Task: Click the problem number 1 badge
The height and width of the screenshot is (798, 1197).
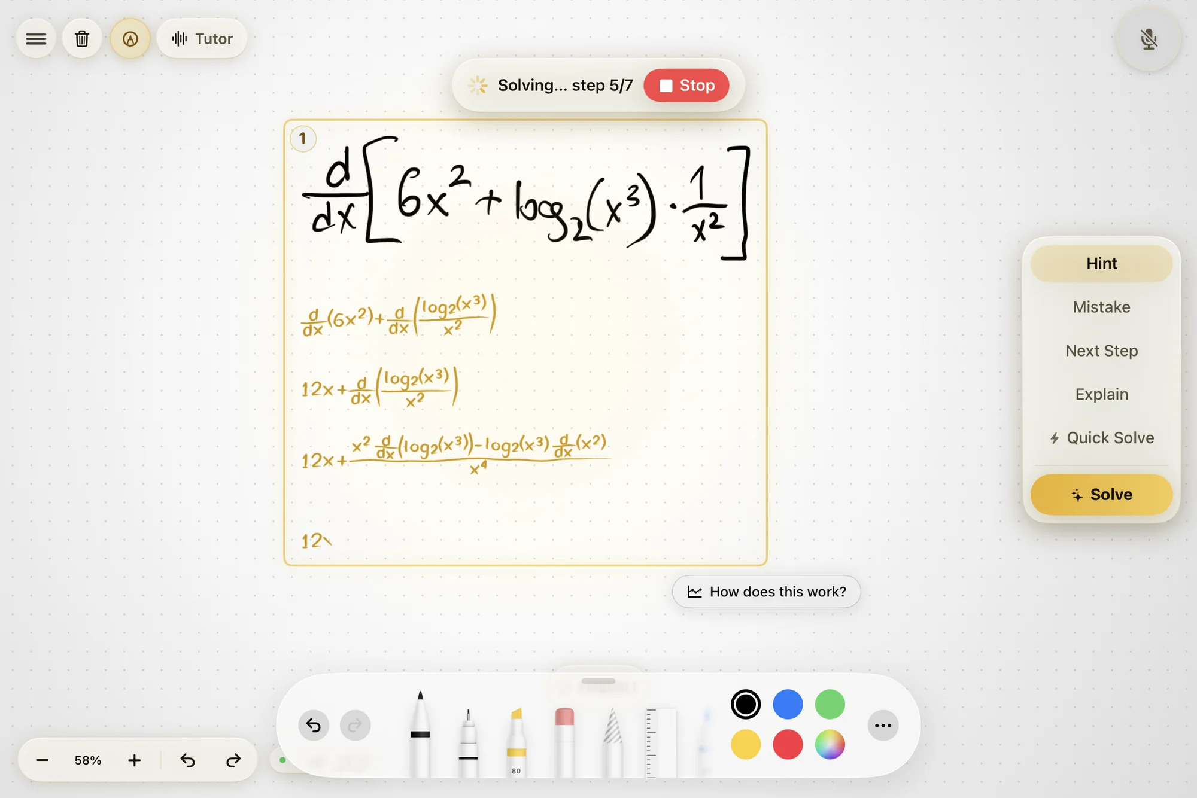Action: pos(303,139)
